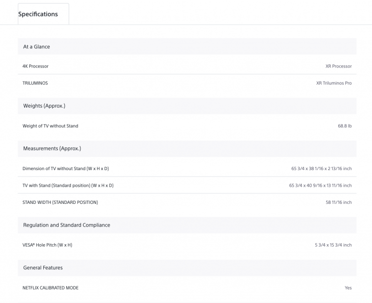The width and height of the screenshot is (372, 303).
Task: Click the 68.8 lb weight value
Action: (x=344, y=126)
